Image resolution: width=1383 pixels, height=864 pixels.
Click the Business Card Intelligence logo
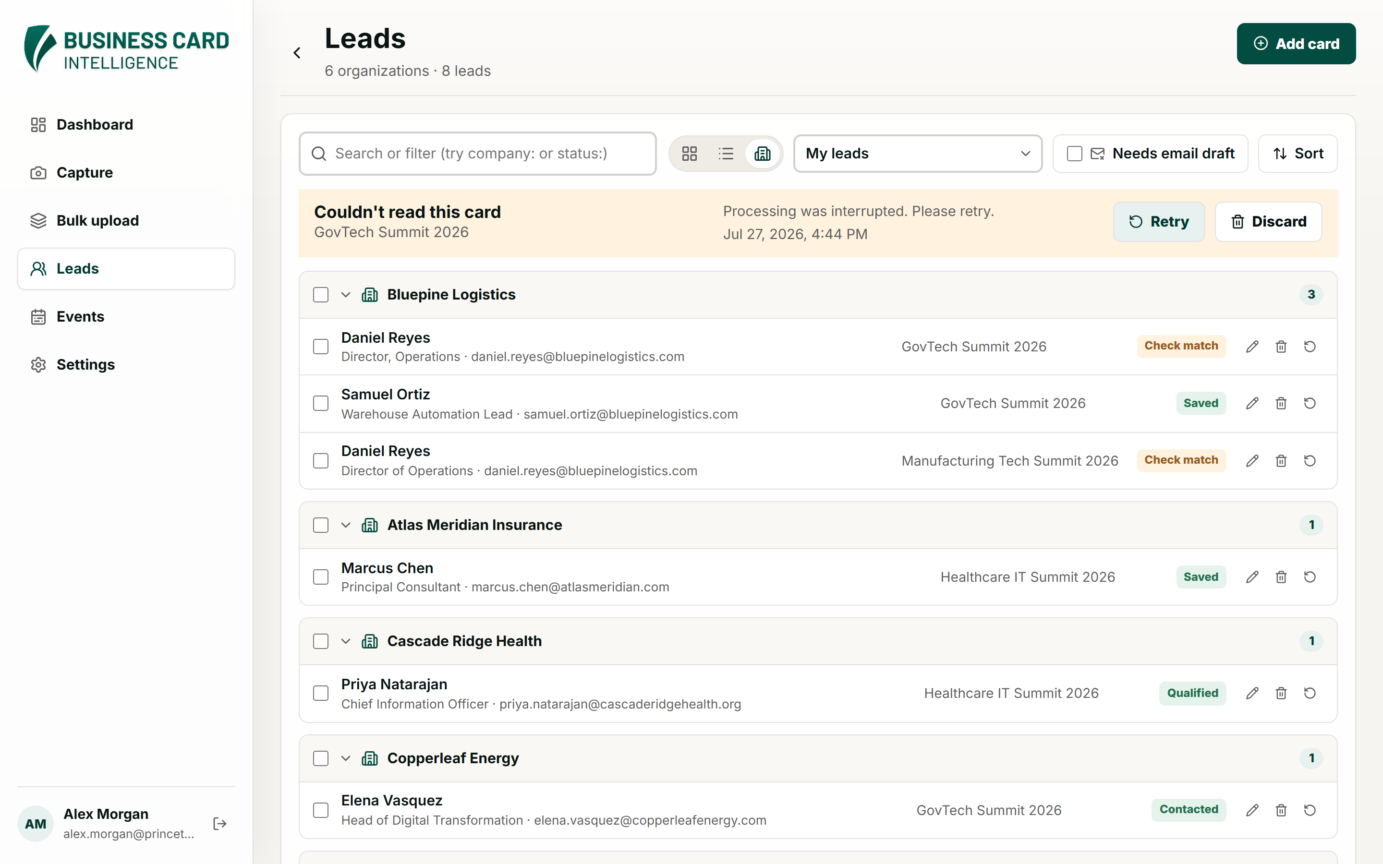pos(126,49)
